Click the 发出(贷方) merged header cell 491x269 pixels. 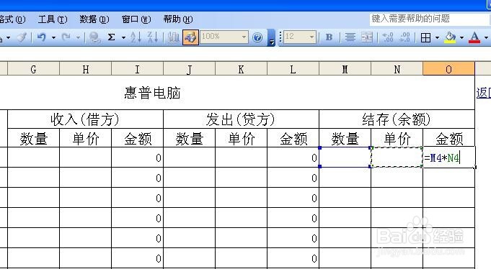click(x=241, y=119)
